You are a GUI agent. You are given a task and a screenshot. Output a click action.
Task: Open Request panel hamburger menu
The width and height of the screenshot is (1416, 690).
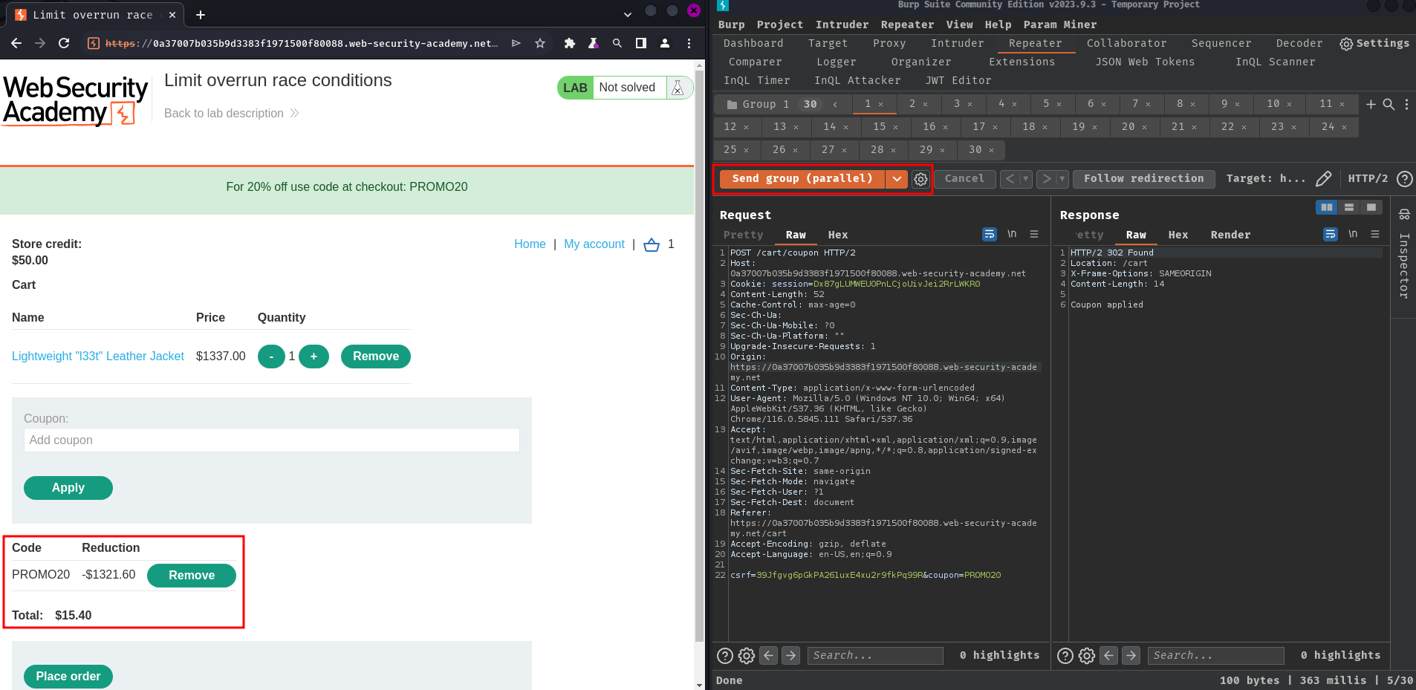click(1034, 234)
